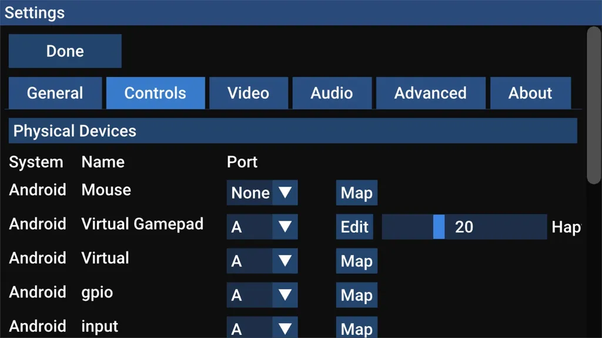Screen dimensions: 602x338
Task: Select the Controls tab
Action: pos(155,93)
